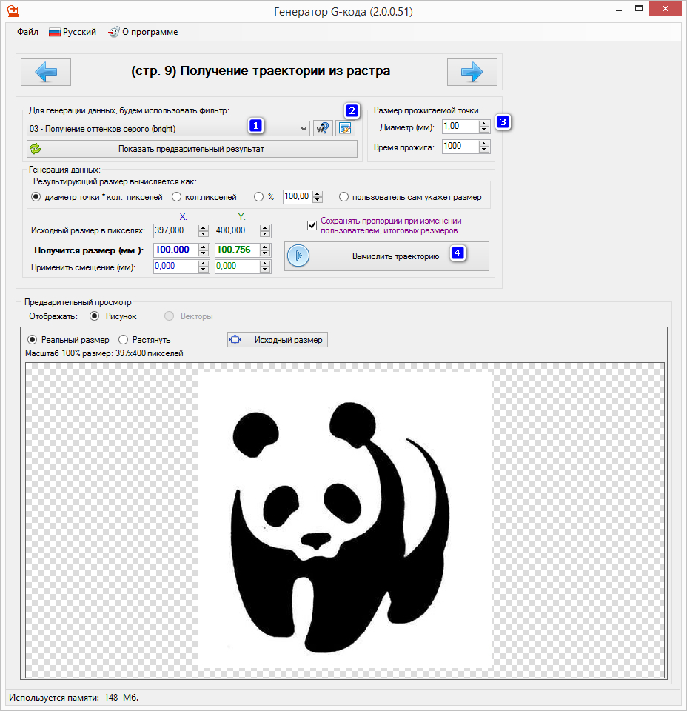Viewport: 687px width, 711px height.
Task: Increase resulting size X with up arrow
Action: (x=204, y=247)
